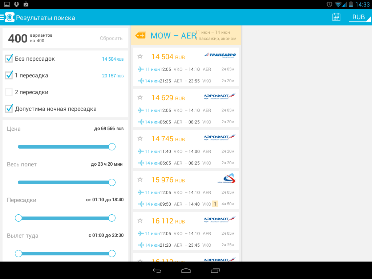Image resolution: width=372 pixels, height=279 pixels.
Task: Tap the image notification icon in status bar
Action: tap(7, 4)
